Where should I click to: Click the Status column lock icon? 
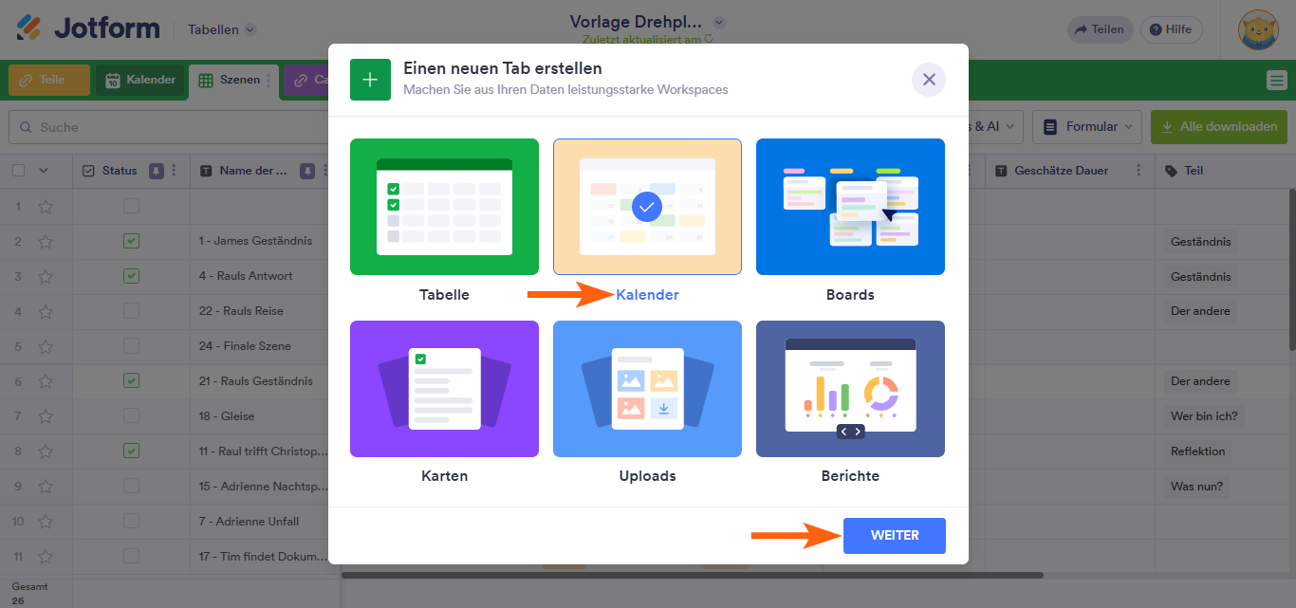click(x=157, y=171)
